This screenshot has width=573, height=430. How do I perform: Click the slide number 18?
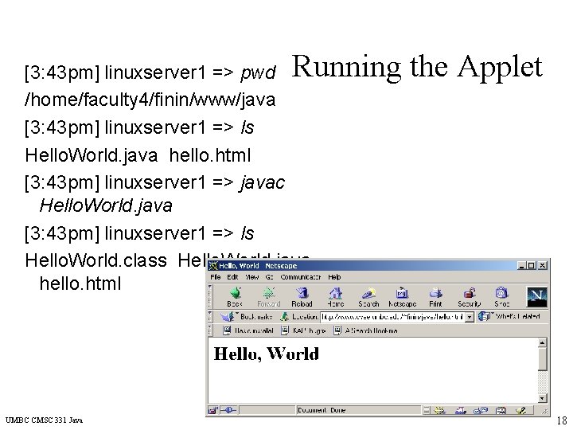tap(562, 420)
